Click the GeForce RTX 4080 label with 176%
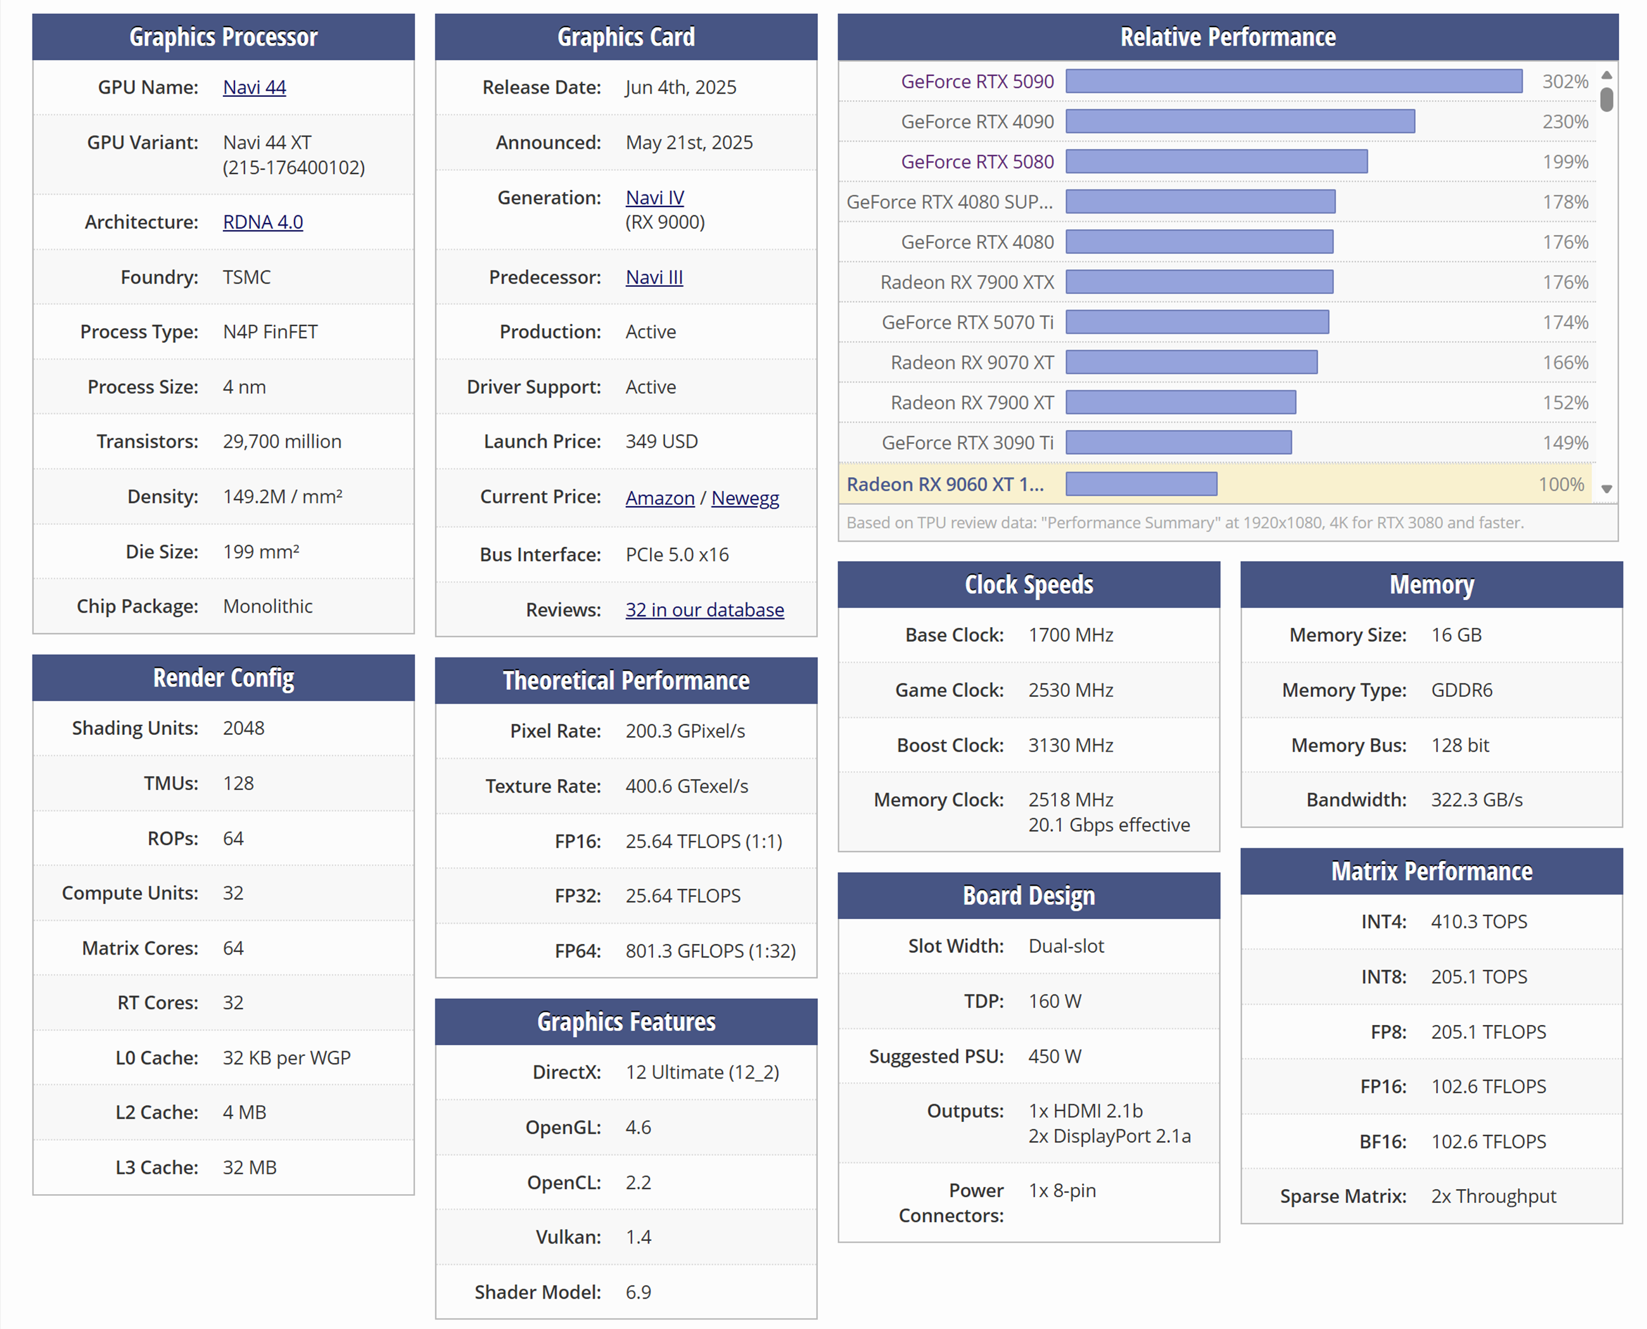Image resolution: width=1647 pixels, height=1329 pixels. pos(977,242)
